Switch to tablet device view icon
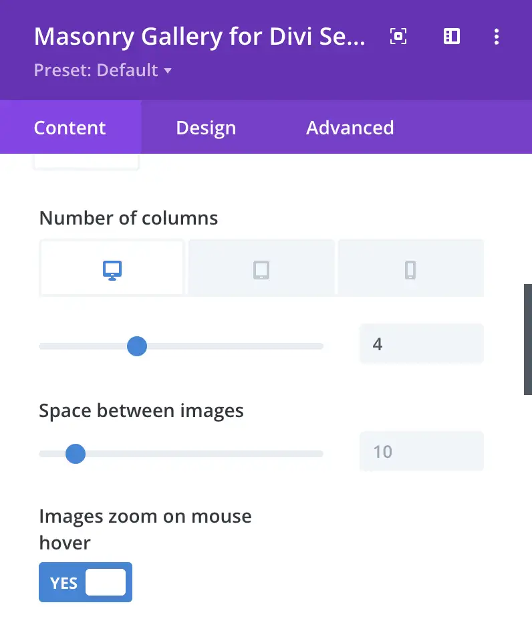Screen dimensions: 532x635 pos(261,269)
